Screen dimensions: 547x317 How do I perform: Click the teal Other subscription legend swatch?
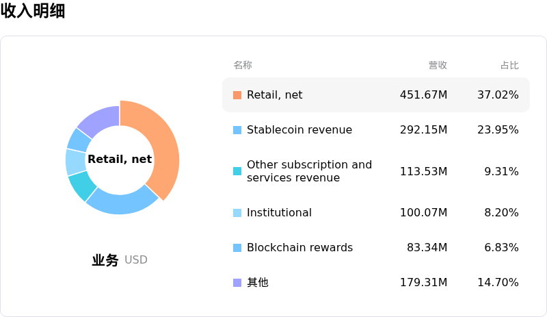tap(237, 171)
